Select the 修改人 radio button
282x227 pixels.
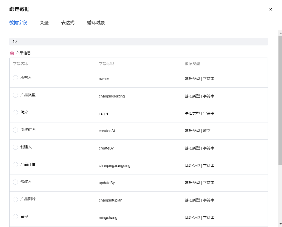point(15,182)
